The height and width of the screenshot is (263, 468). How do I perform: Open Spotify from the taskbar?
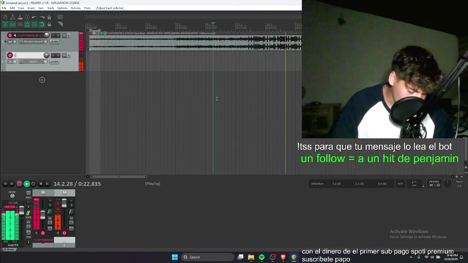tap(262, 257)
